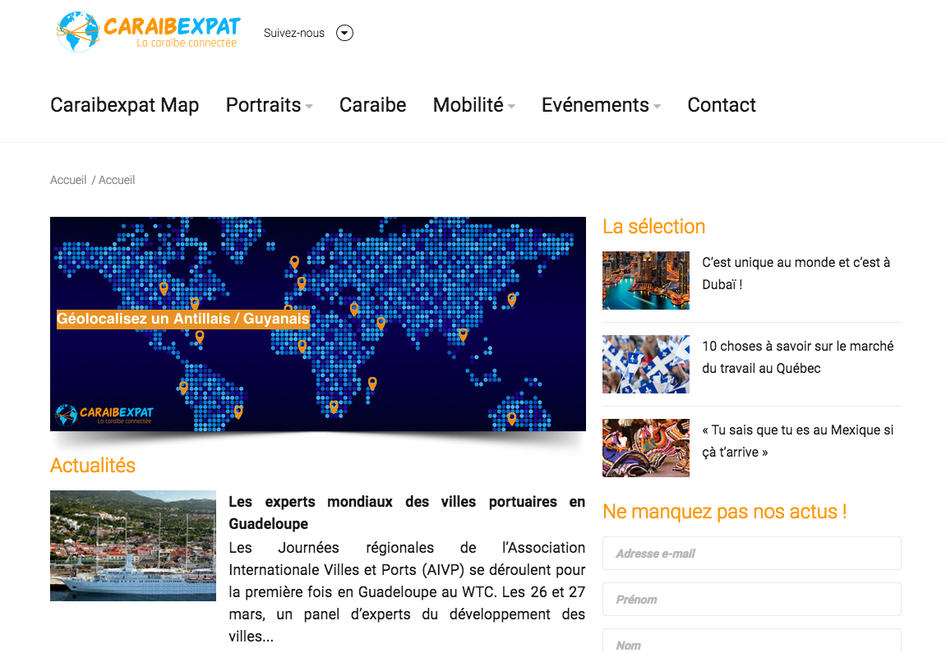Open the Québec flags thumbnail

(645, 364)
